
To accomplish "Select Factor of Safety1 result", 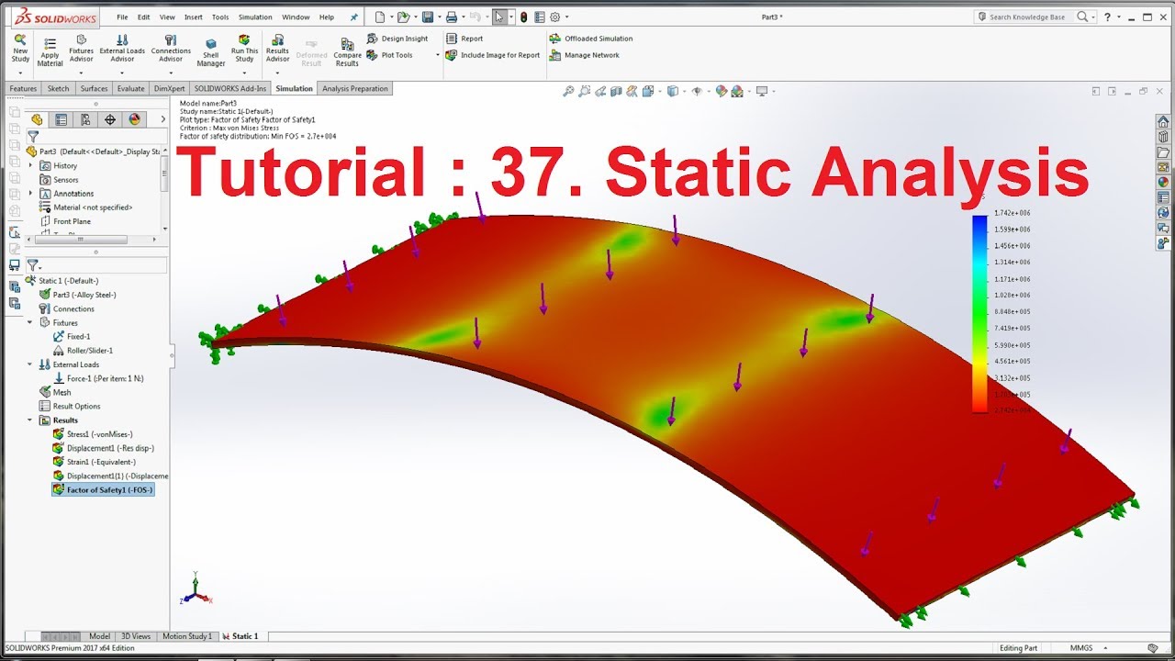I will [103, 490].
